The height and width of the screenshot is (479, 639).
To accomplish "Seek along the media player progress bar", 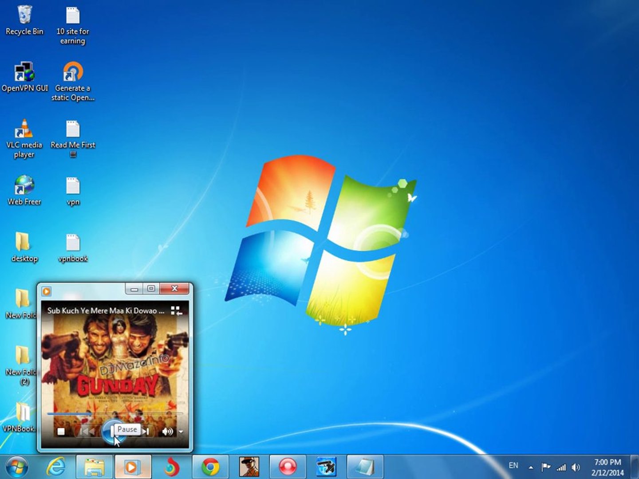I will point(115,413).
